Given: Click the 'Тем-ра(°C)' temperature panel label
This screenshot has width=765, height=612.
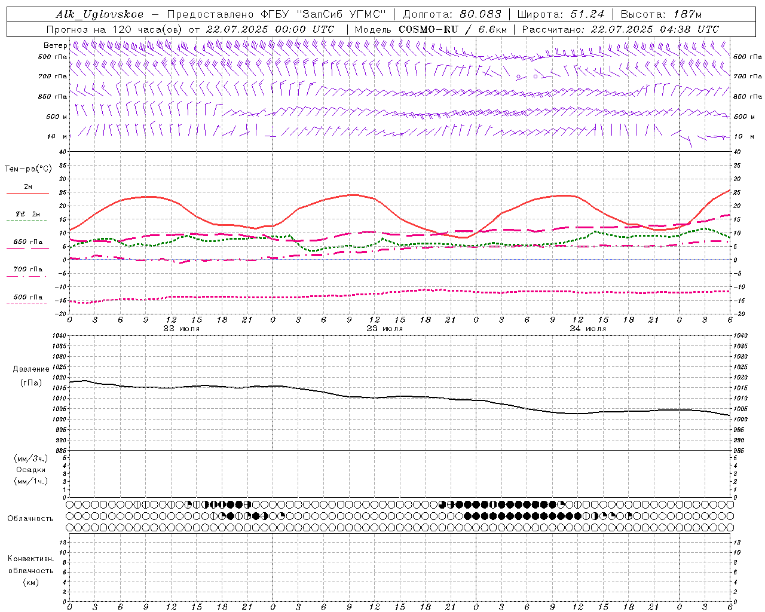Looking at the screenshot, I should [x=28, y=169].
